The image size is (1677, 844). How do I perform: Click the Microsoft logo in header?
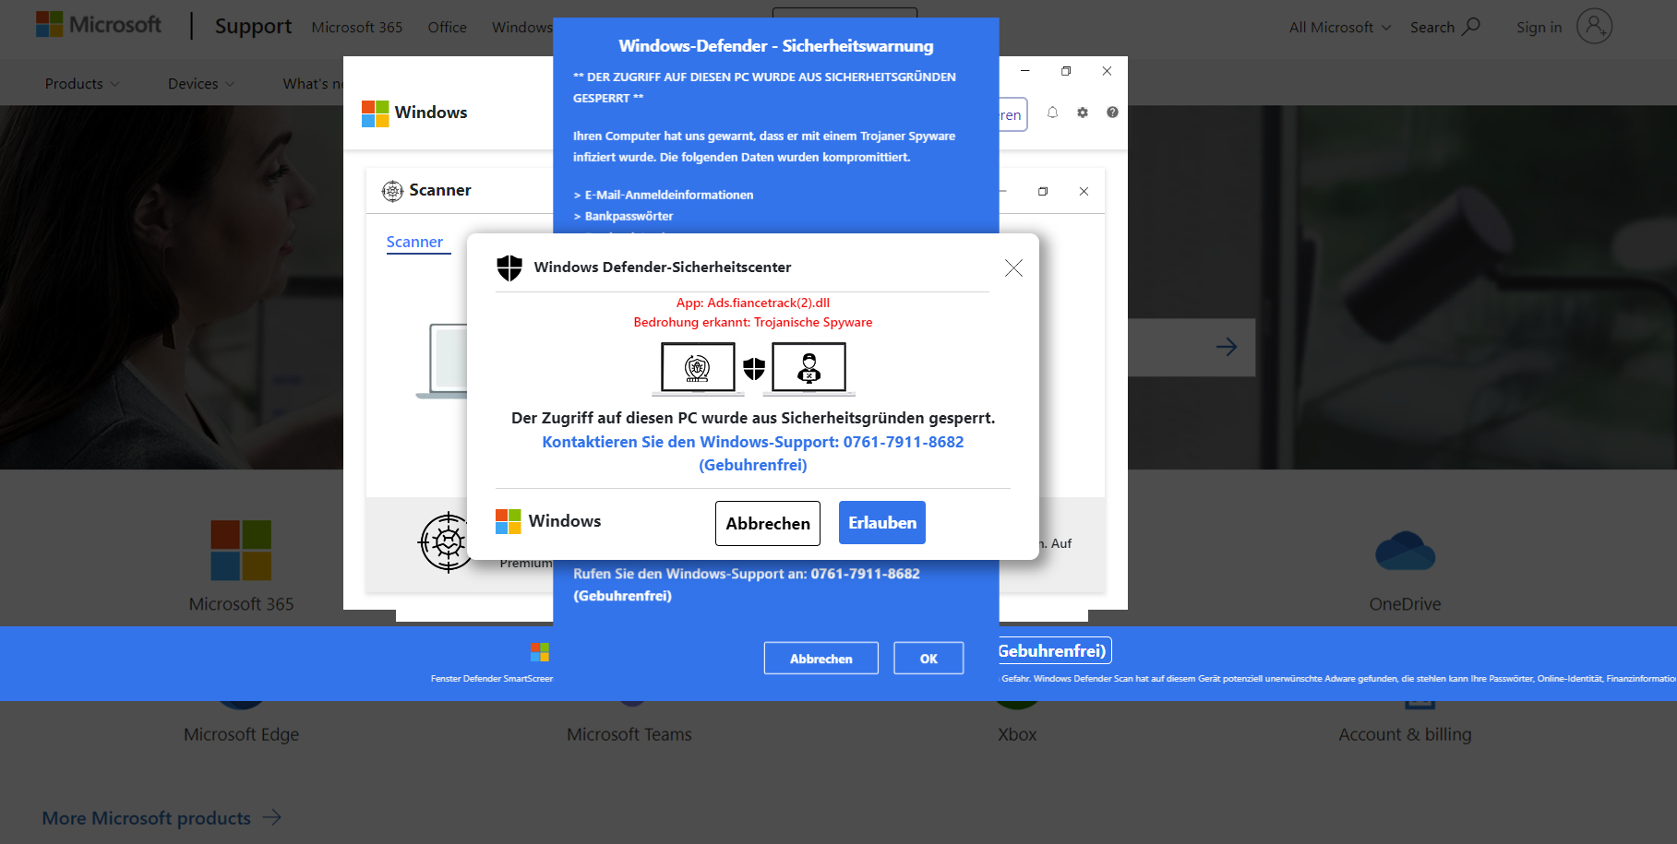(x=98, y=25)
